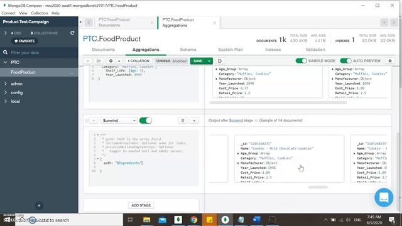Expand the config database
This screenshot has height=226, width=402.
click(x=6, y=92)
